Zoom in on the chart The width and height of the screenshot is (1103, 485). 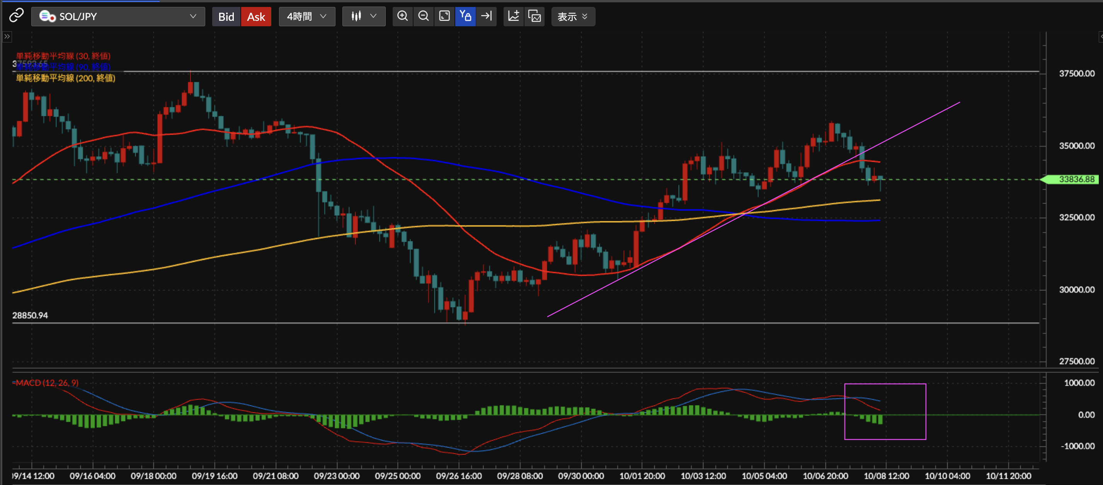402,16
